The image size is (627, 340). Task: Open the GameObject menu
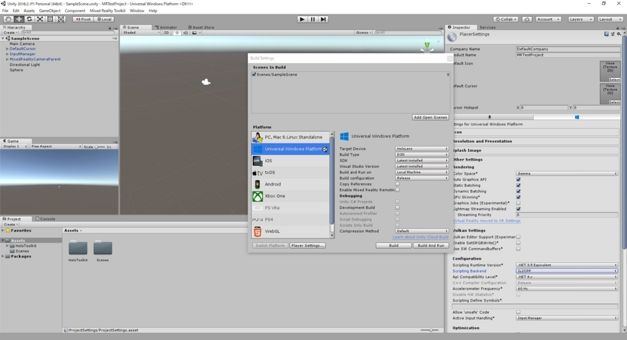click(x=50, y=11)
